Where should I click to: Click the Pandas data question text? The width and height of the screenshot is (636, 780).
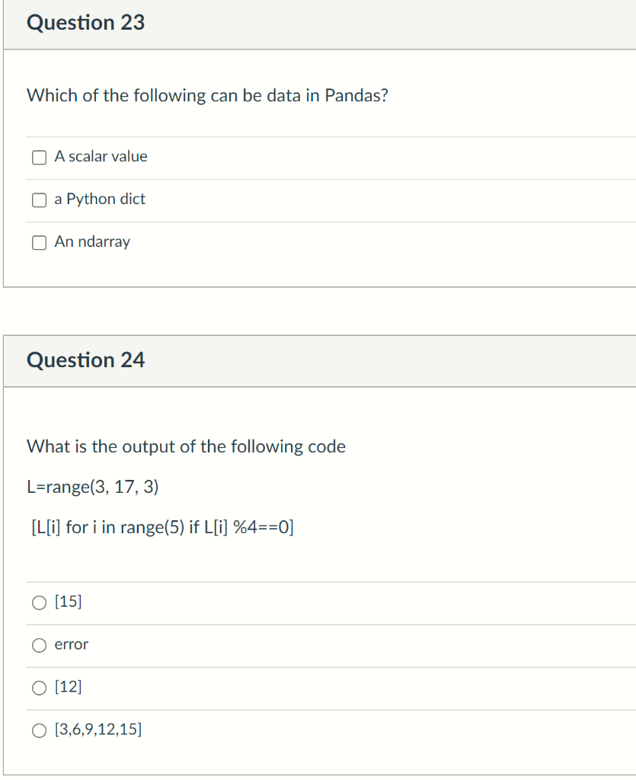[207, 95]
